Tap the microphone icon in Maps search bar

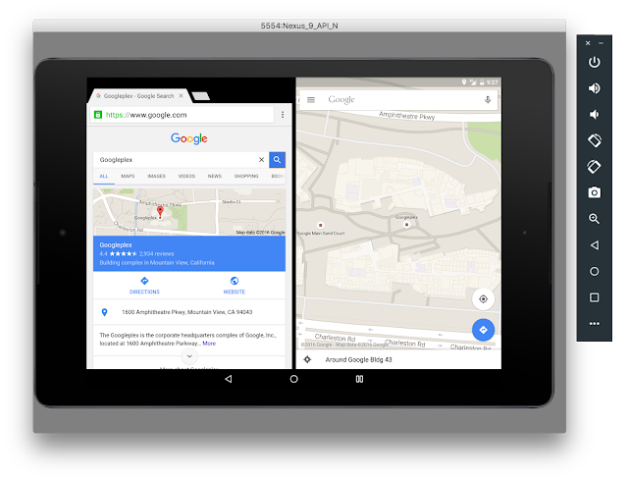488,100
